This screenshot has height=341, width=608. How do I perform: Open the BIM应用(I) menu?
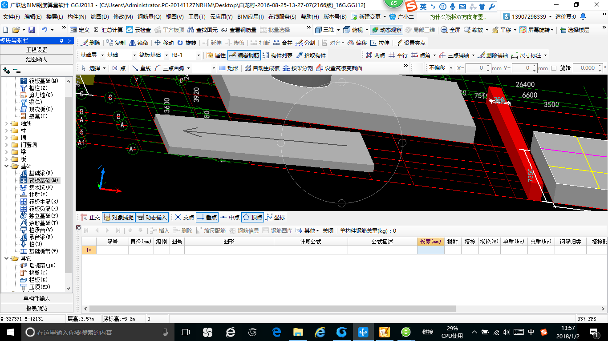pos(250,17)
